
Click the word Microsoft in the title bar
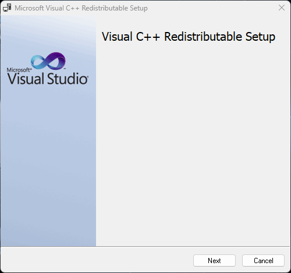point(29,8)
